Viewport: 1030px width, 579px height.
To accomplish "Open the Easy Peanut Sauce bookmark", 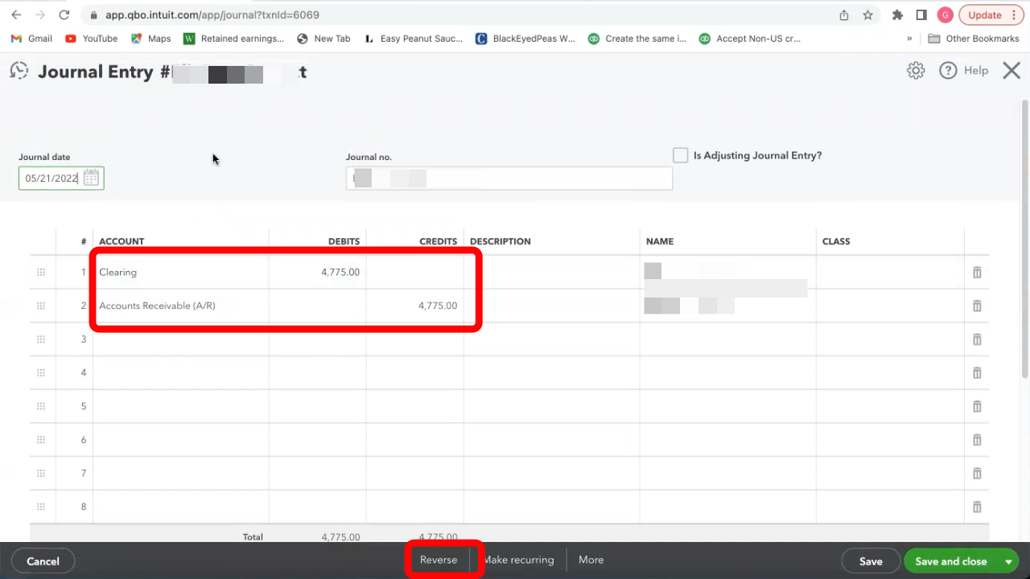I will click(x=414, y=39).
